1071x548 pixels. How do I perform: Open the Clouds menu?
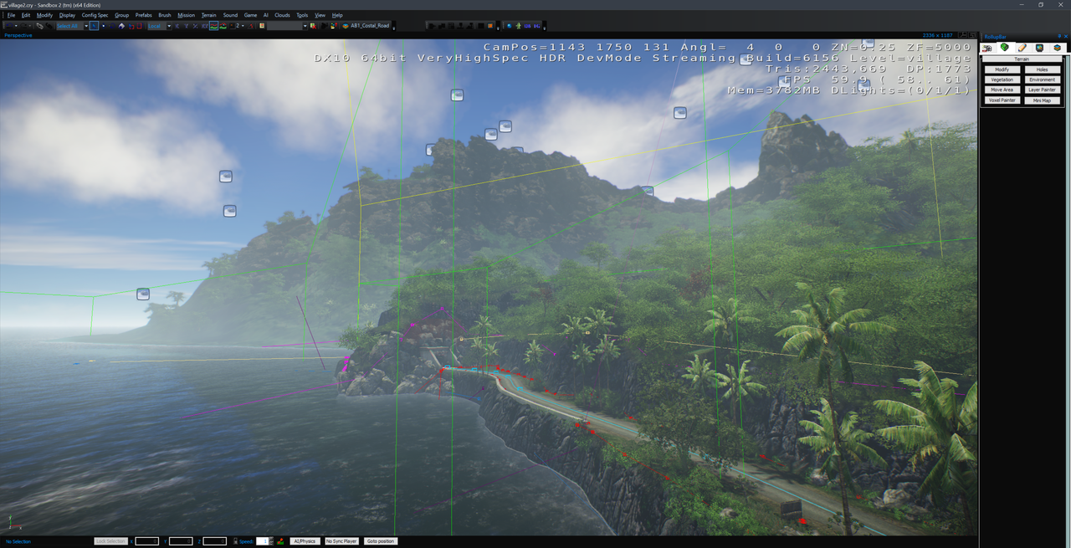pos(282,15)
